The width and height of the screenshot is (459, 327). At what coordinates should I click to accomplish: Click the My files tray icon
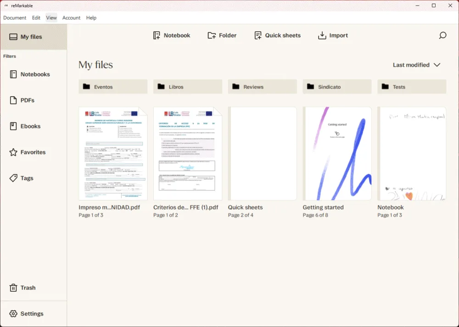coord(13,37)
